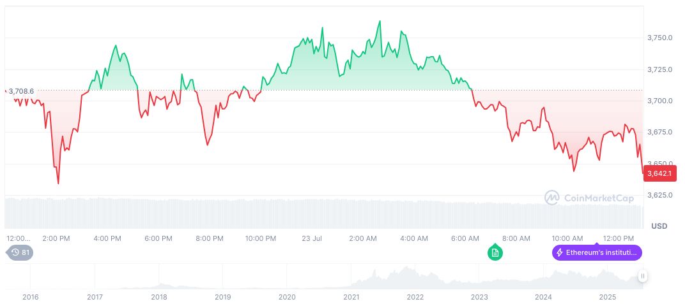The height and width of the screenshot is (304, 685).
Task: Open the "Ethereum's instituti..." event tag
Action: click(597, 252)
